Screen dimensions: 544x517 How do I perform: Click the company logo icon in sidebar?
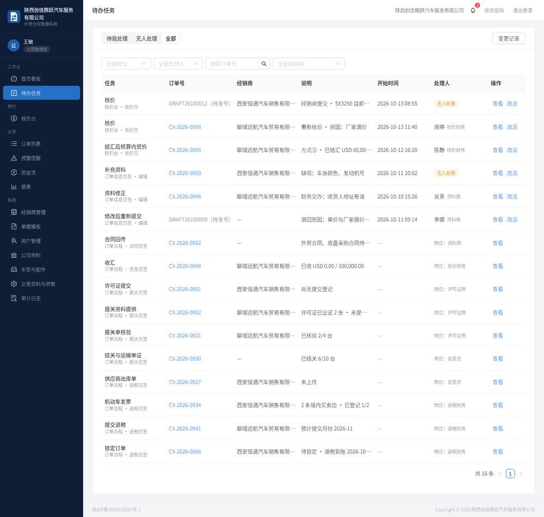coord(14,16)
